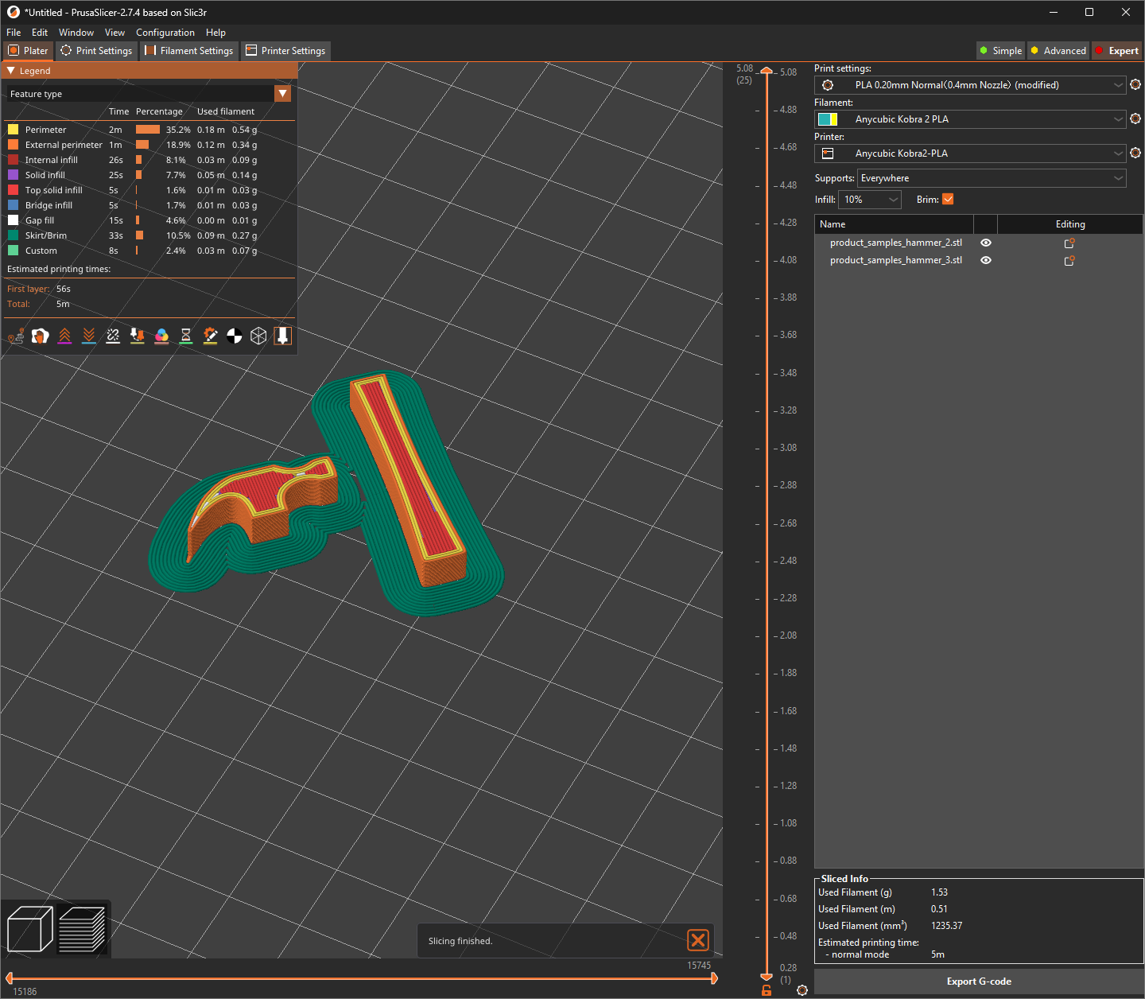1145x999 pixels.
Task: Switch to 3D editor cube view
Action: click(29, 929)
